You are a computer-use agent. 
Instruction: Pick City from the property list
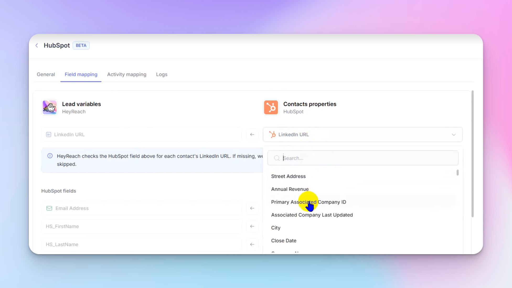pos(276,228)
